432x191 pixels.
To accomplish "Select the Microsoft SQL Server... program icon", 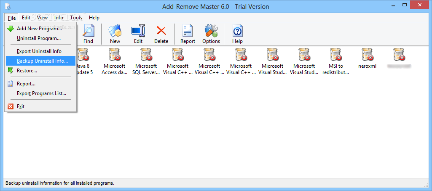I will [146, 54].
